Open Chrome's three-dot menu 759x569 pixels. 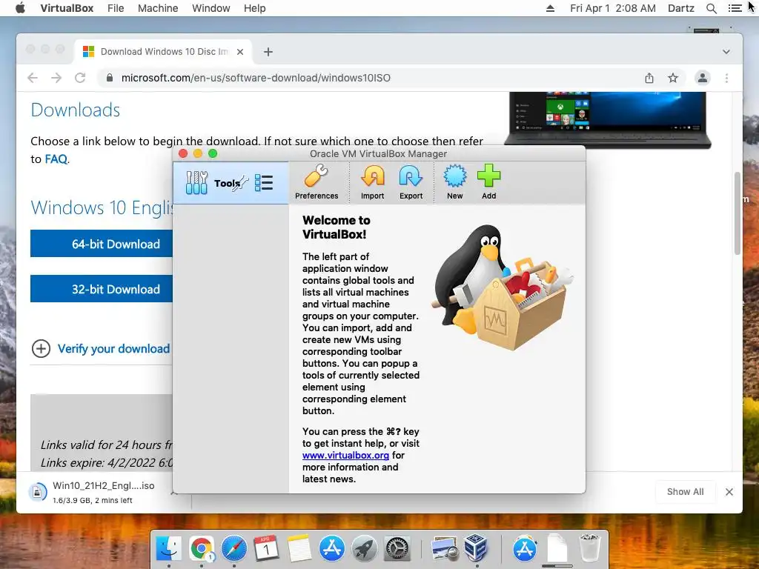(x=726, y=78)
